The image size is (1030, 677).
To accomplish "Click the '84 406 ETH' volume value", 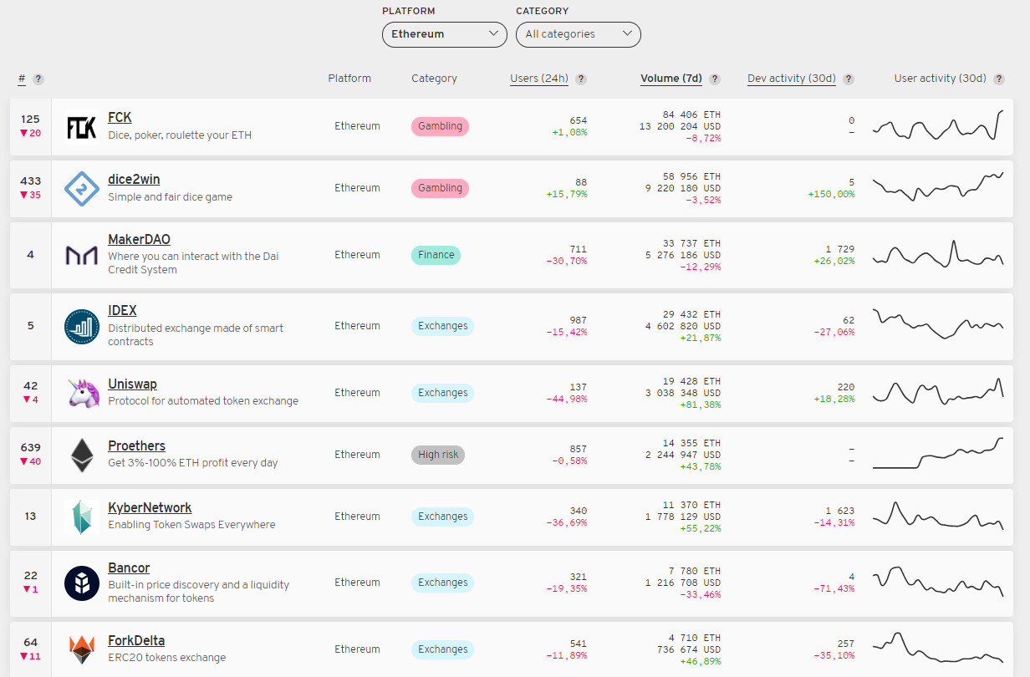I will pyautogui.click(x=691, y=115).
